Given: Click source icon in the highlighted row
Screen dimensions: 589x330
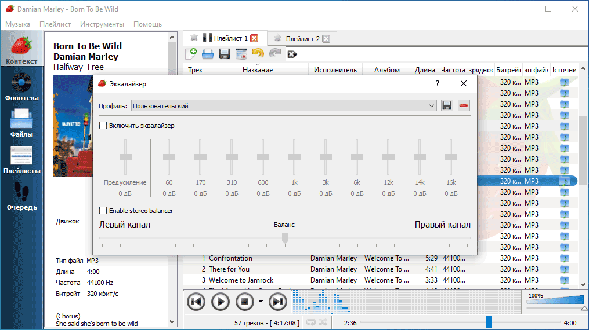Looking at the screenshot, I should pos(564,181).
